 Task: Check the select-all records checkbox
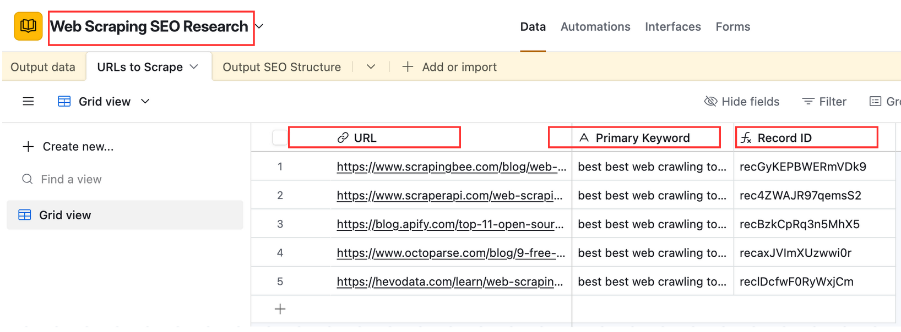(x=279, y=138)
